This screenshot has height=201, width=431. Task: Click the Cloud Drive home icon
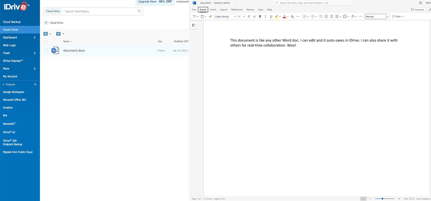coord(46,23)
